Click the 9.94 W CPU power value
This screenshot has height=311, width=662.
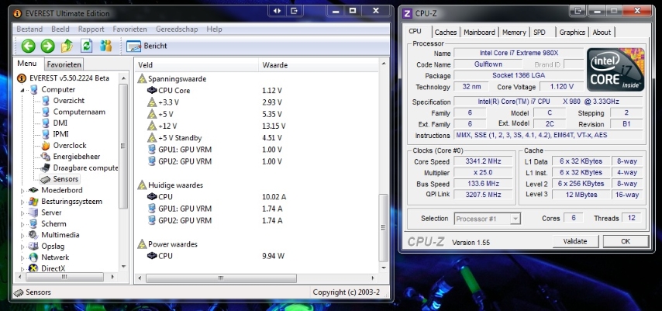click(273, 256)
